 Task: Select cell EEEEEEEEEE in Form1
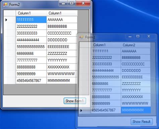pyautogui.click(x=136, y=77)
